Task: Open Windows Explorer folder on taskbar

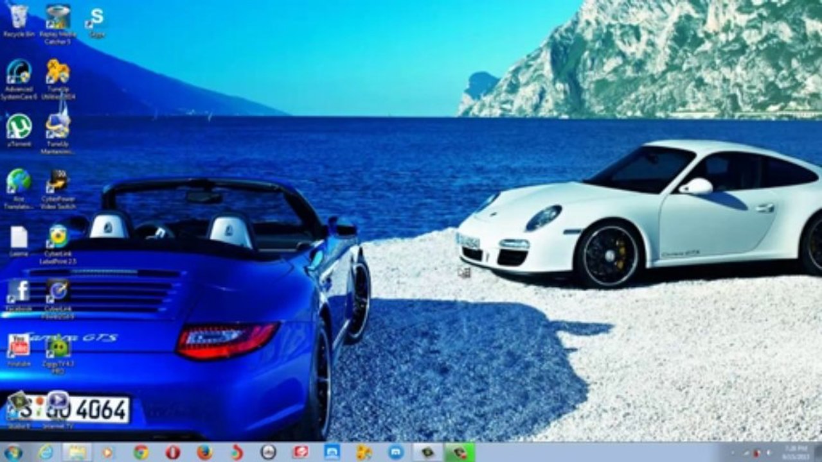Action: (77, 452)
